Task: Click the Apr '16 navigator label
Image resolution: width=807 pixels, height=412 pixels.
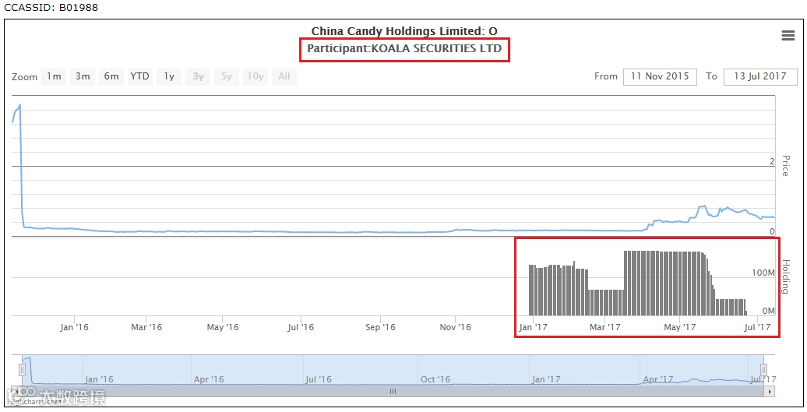Action: coord(209,379)
